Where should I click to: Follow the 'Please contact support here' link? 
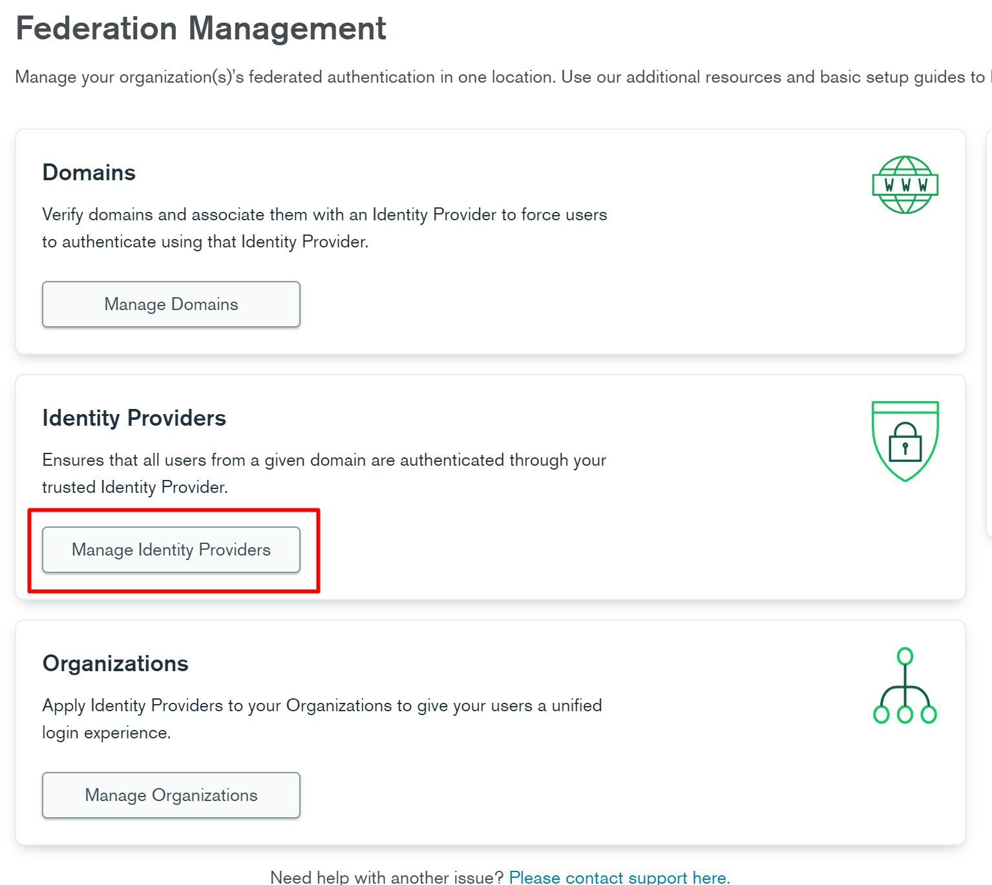pos(619,877)
